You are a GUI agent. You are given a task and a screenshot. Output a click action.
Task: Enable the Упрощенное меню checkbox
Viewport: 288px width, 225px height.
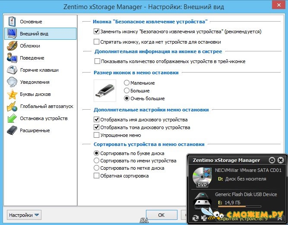pyautogui.click(x=96, y=135)
